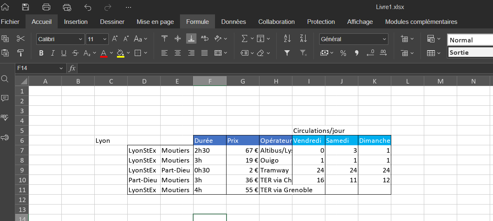Select the Copy style paint roller
Screen dimensions: 493x221
coord(21,53)
